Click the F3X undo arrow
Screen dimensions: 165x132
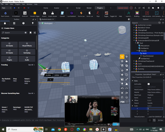122,88
